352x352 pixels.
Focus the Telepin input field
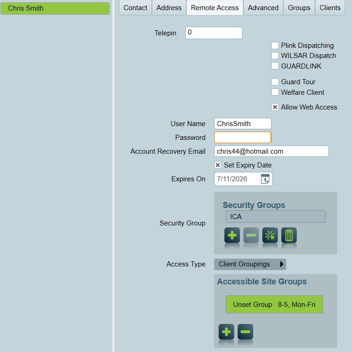click(x=214, y=33)
